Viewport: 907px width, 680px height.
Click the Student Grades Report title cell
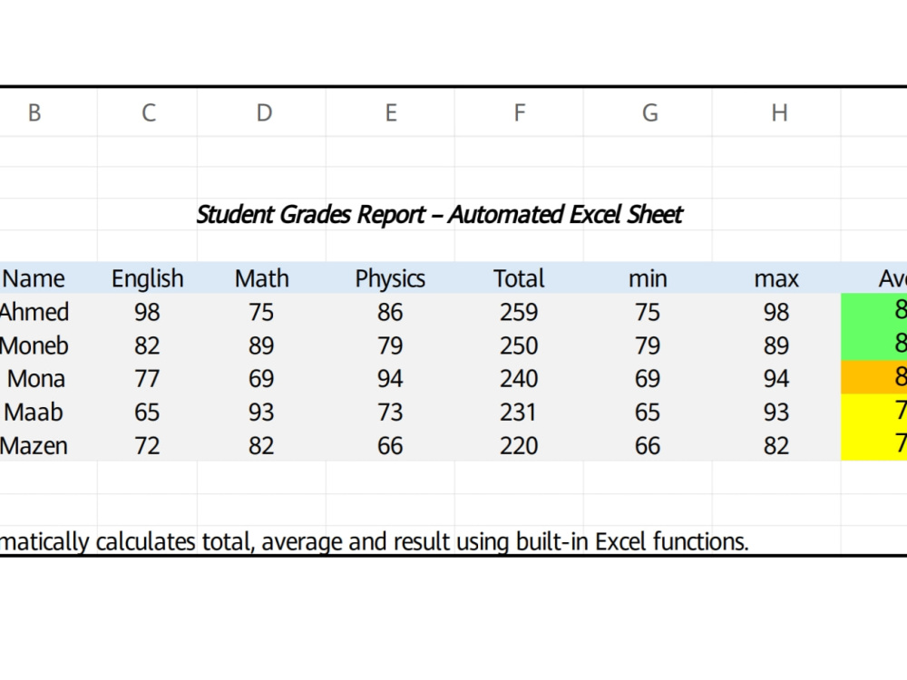(440, 215)
